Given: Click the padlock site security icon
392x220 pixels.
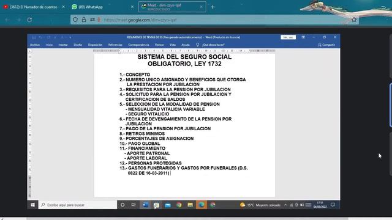Looking at the screenshot, I should coord(84,20).
